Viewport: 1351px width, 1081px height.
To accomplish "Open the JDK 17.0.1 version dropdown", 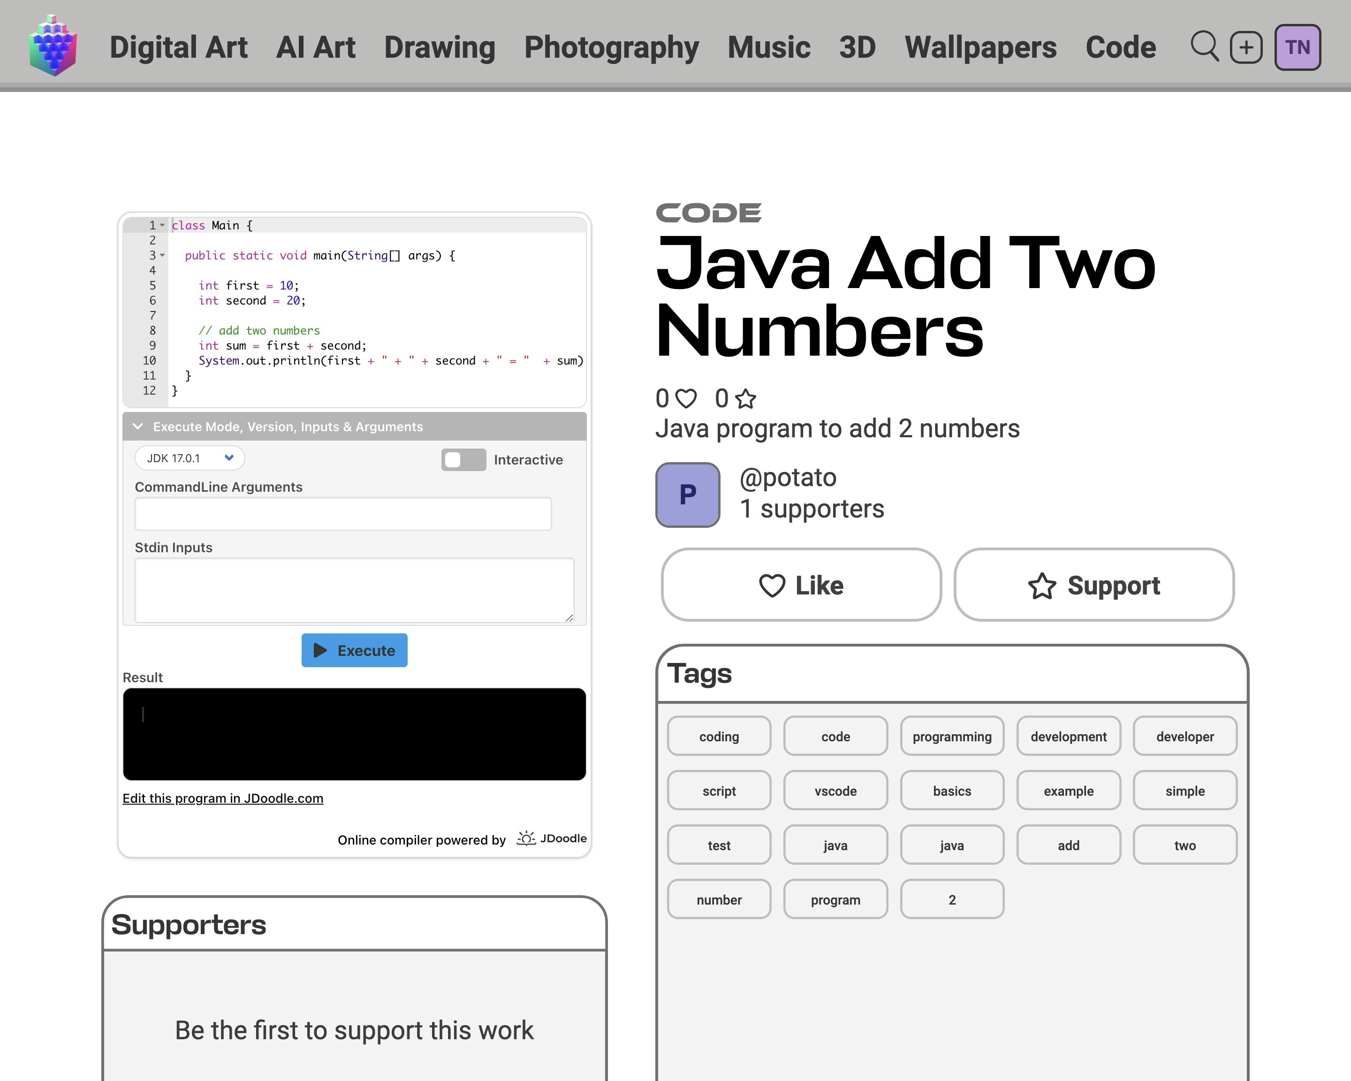I will (x=190, y=458).
